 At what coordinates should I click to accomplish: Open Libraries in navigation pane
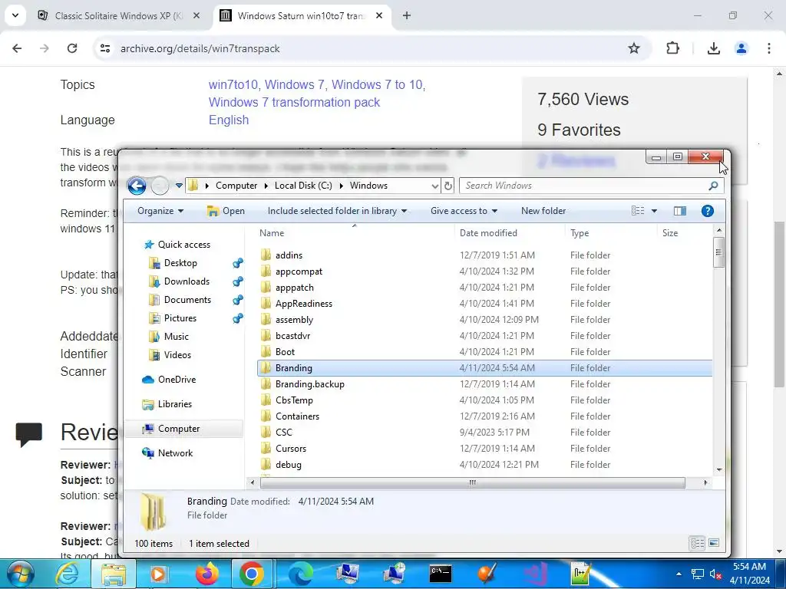174,404
